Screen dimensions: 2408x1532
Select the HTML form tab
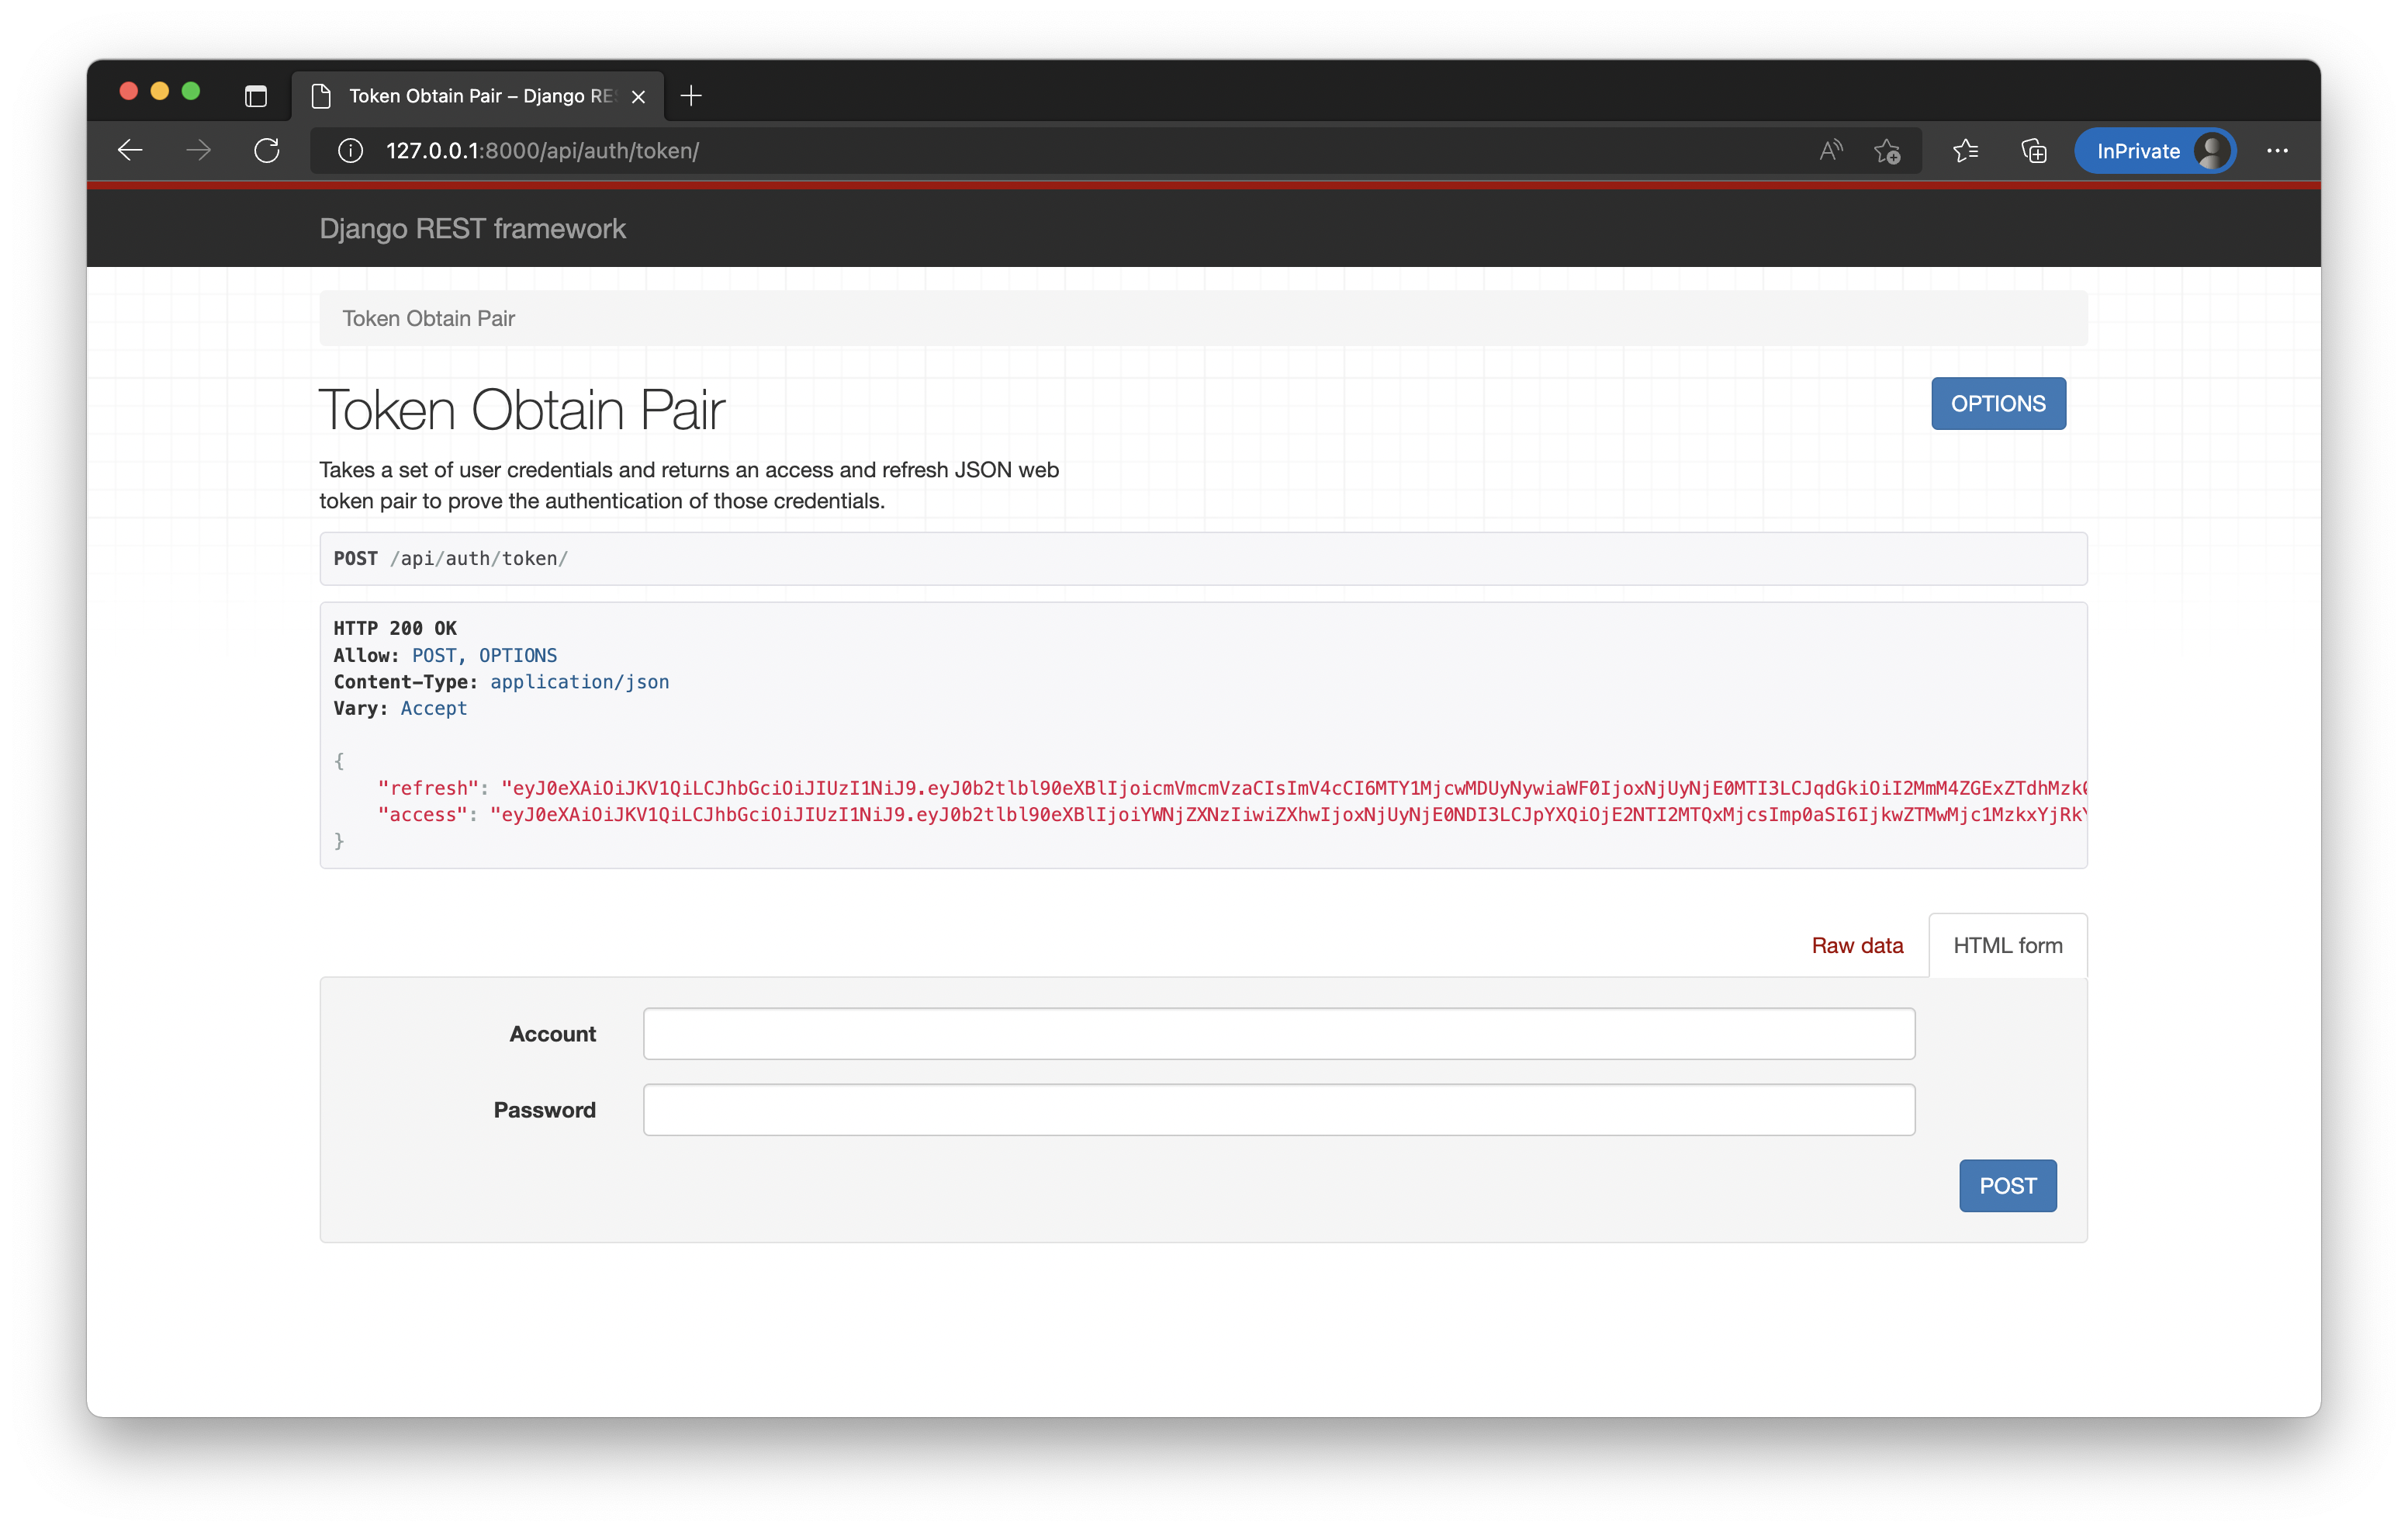point(2007,945)
